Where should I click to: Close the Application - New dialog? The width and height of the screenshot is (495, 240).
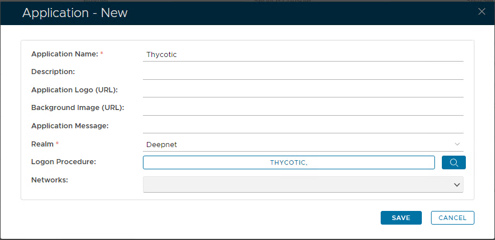coord(481,11)
